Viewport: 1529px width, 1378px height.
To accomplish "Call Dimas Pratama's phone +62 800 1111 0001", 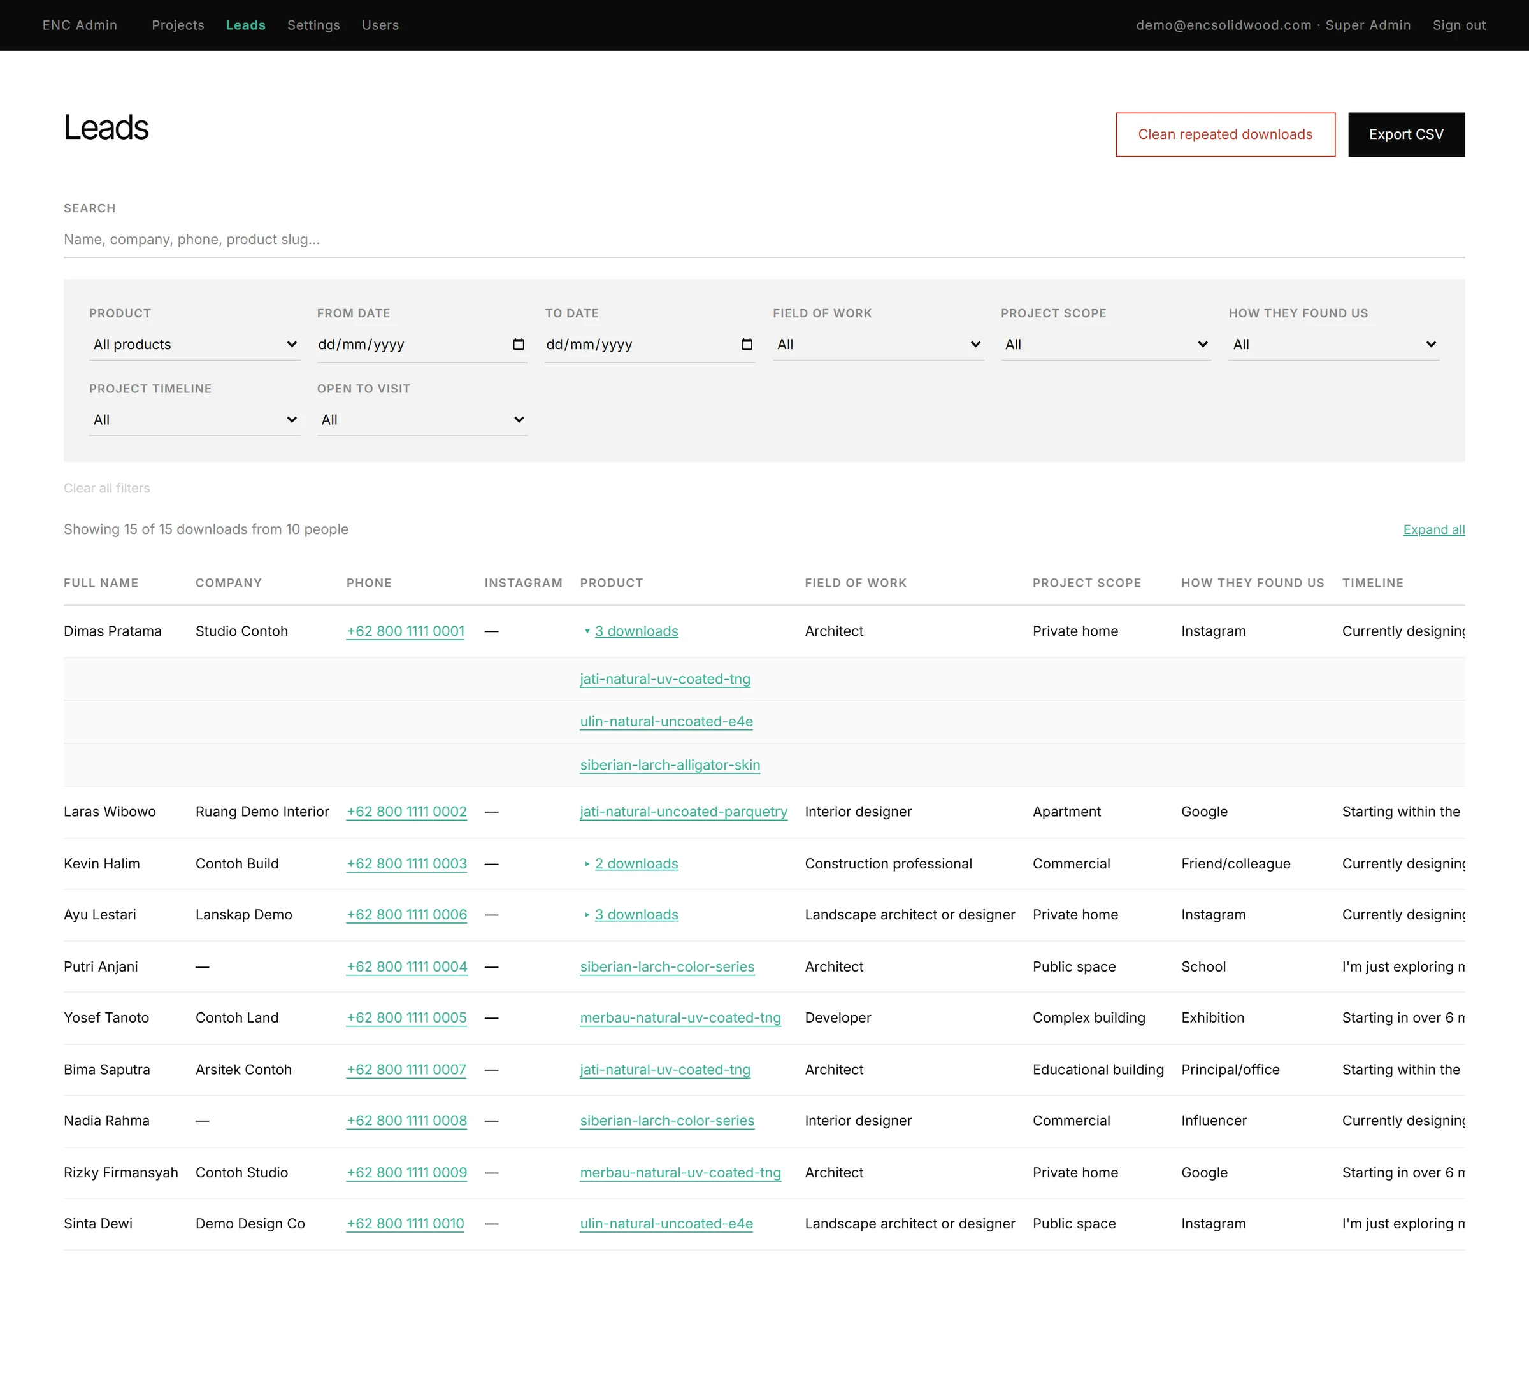I will pos(405,631).
